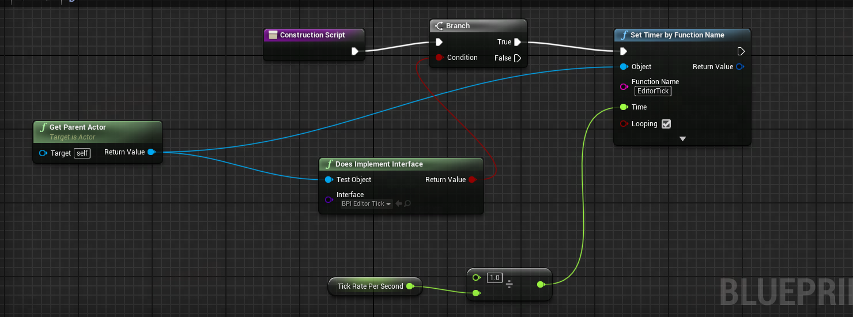This screenshot has height=317, width=853.
Task: Click Tick Rate Per Second output pin
Action: coord(409,286)
